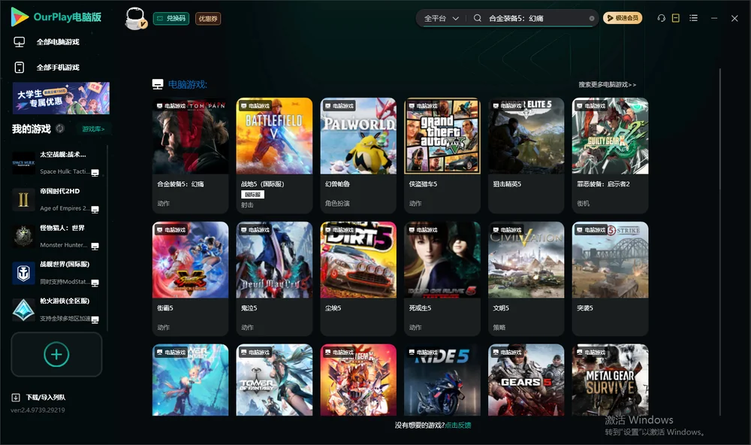Open the 合金装备5: 幻痛 game card
Image resolution: width=751 pixels, height=445 pixels.
click(190, 156)
